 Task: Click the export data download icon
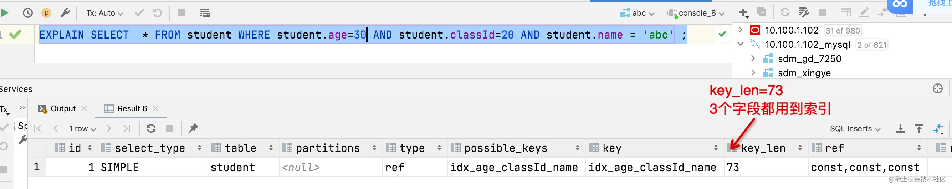pyautogui.click(x=901, y=128)
